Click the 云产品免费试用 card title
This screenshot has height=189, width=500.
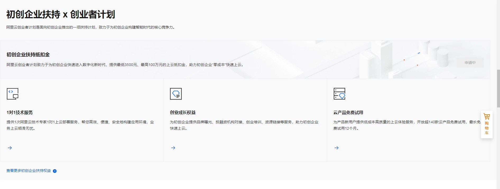click(x=348, y=112)
